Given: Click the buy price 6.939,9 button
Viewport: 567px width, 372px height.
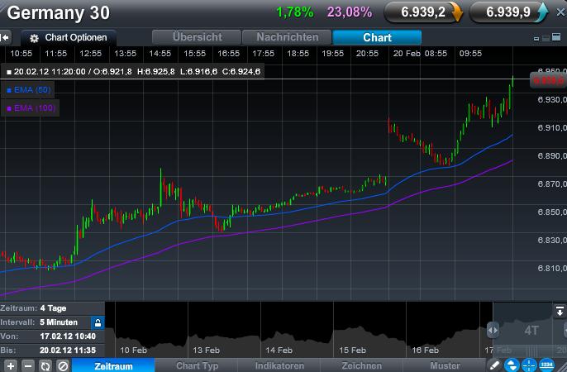Looking at the screenshot, I should click(508, 12).
